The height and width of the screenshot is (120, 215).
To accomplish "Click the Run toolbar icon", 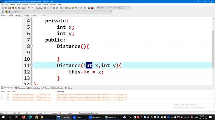I will [x=70, y=8].
